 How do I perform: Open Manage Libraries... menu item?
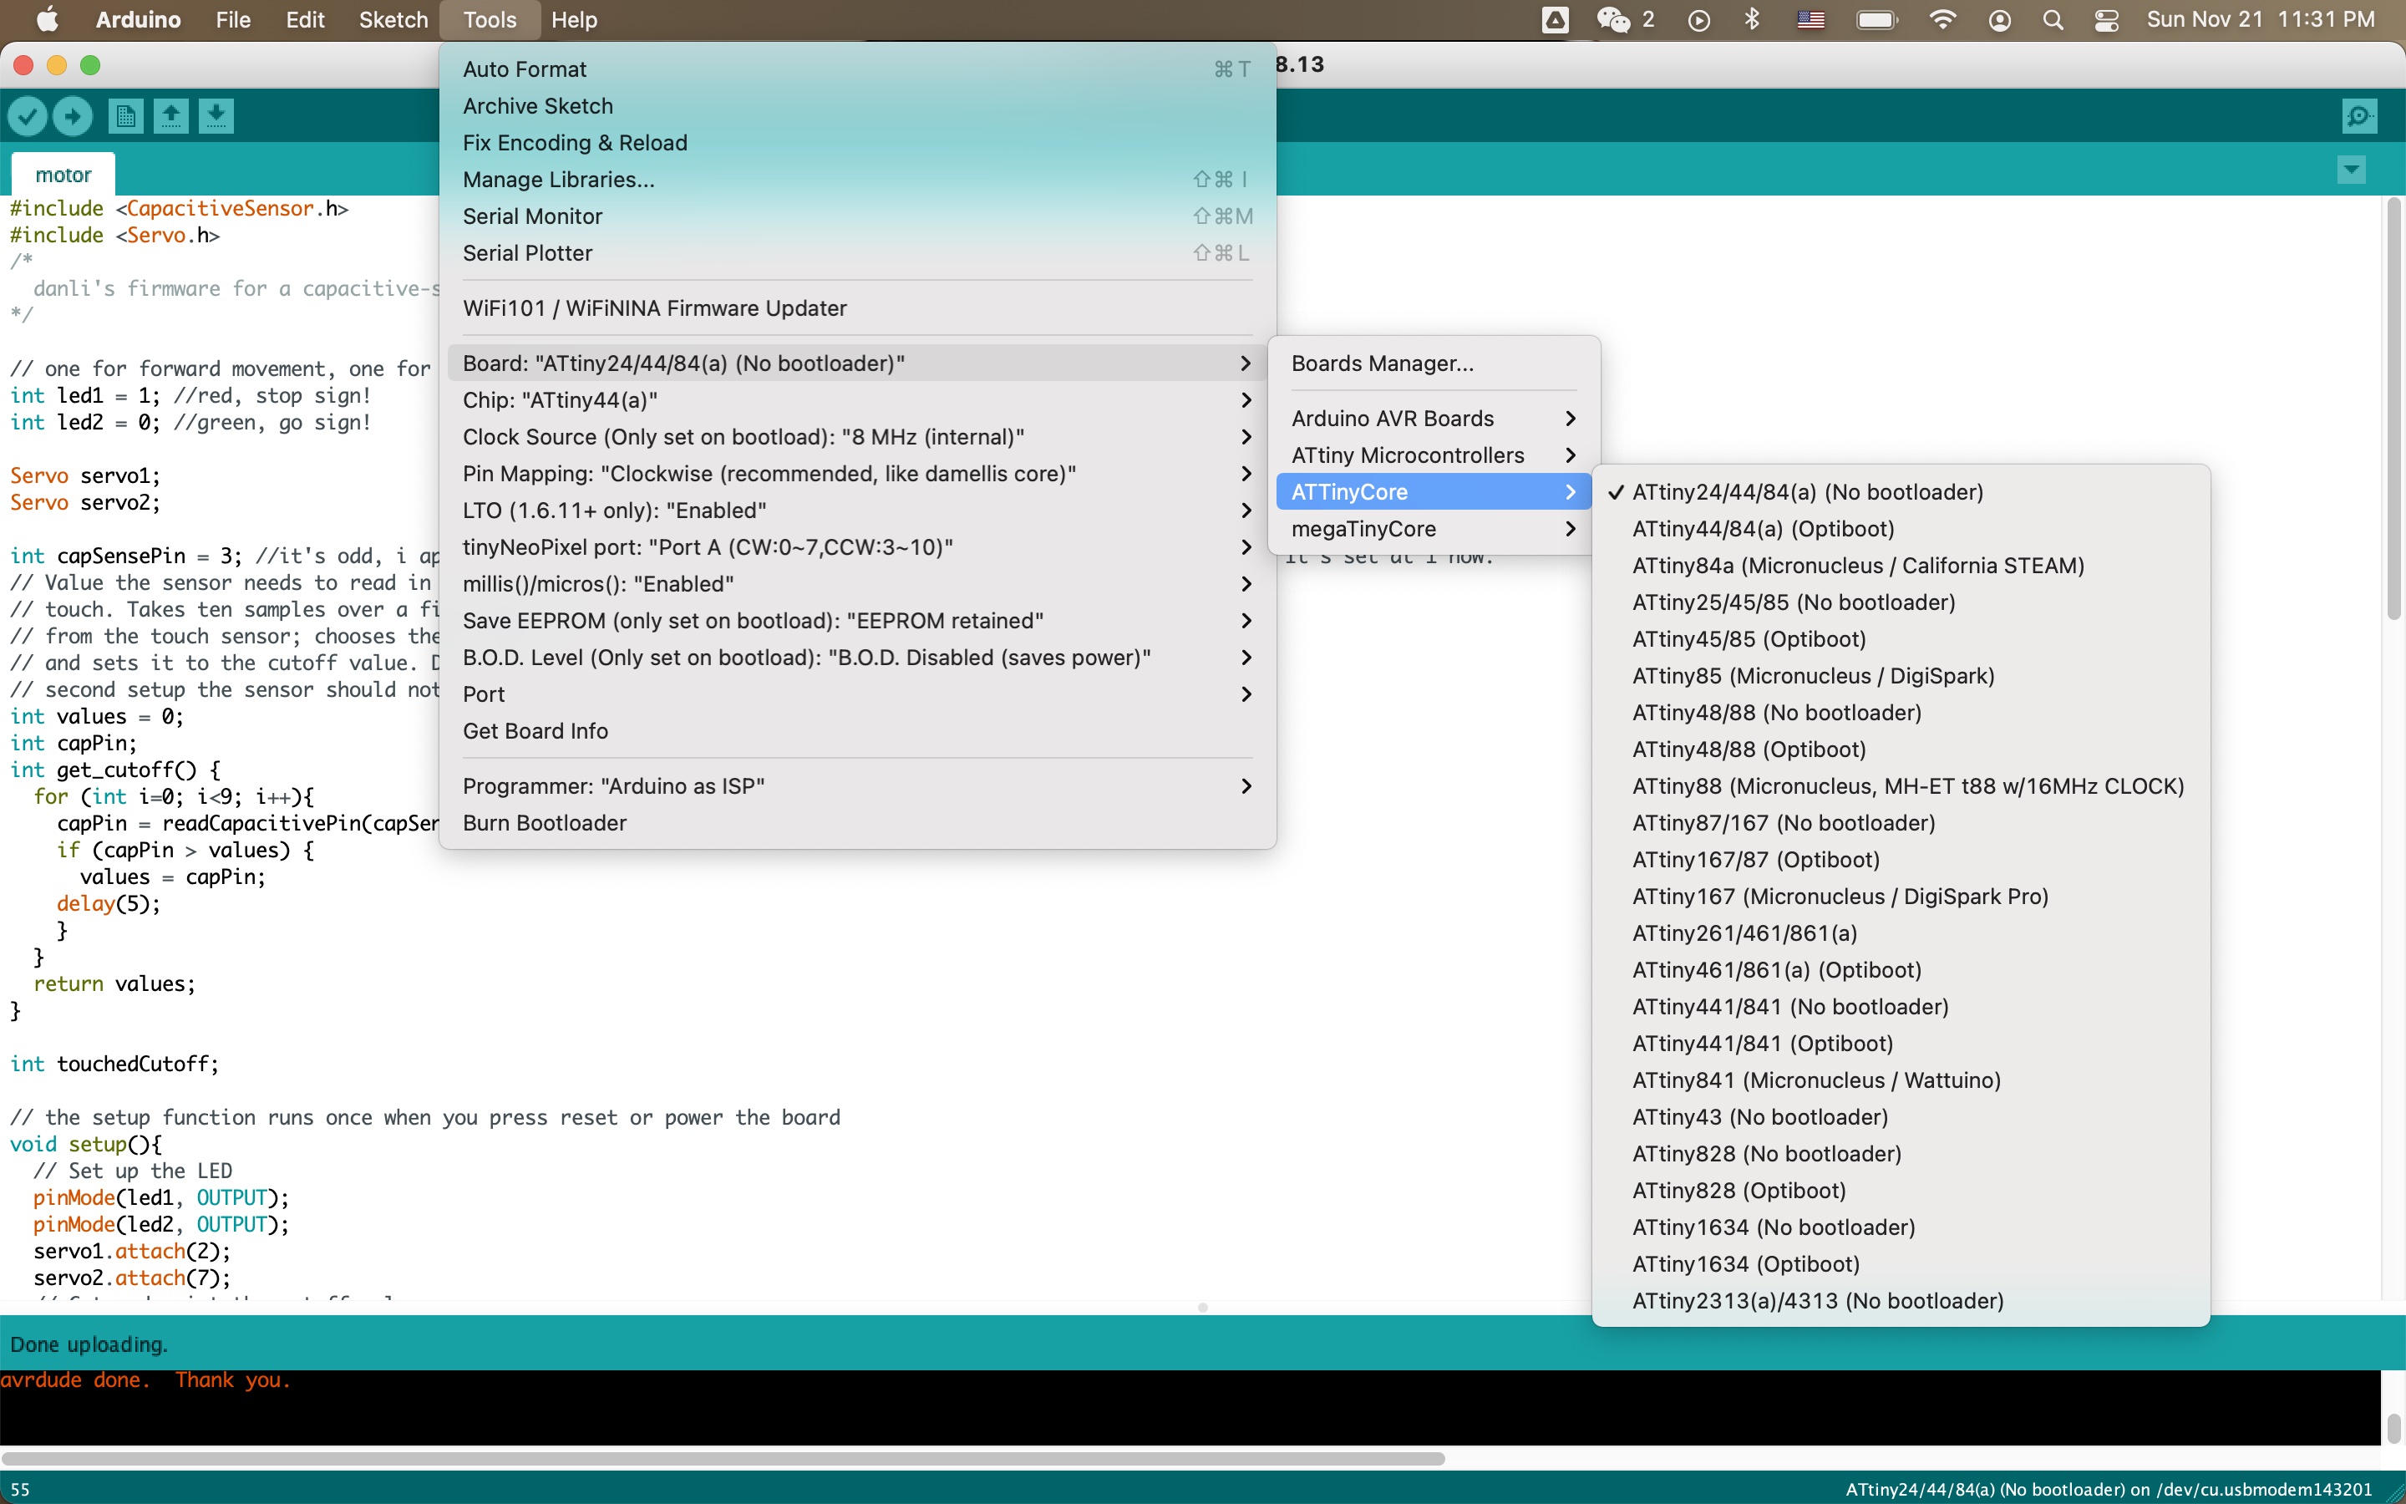857,180
